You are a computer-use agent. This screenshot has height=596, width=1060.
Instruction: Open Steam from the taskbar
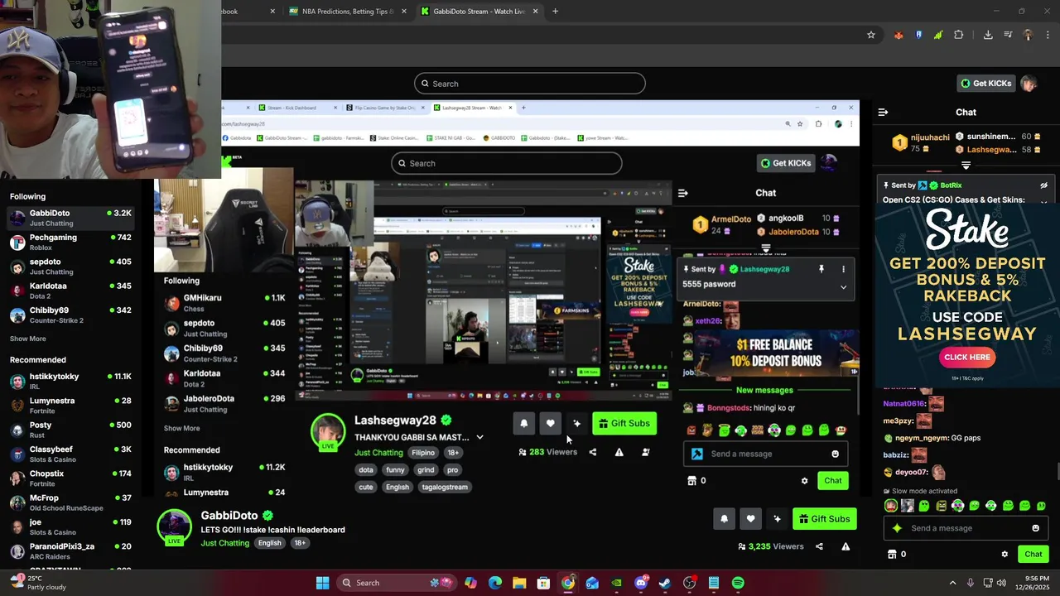point(665,583)
